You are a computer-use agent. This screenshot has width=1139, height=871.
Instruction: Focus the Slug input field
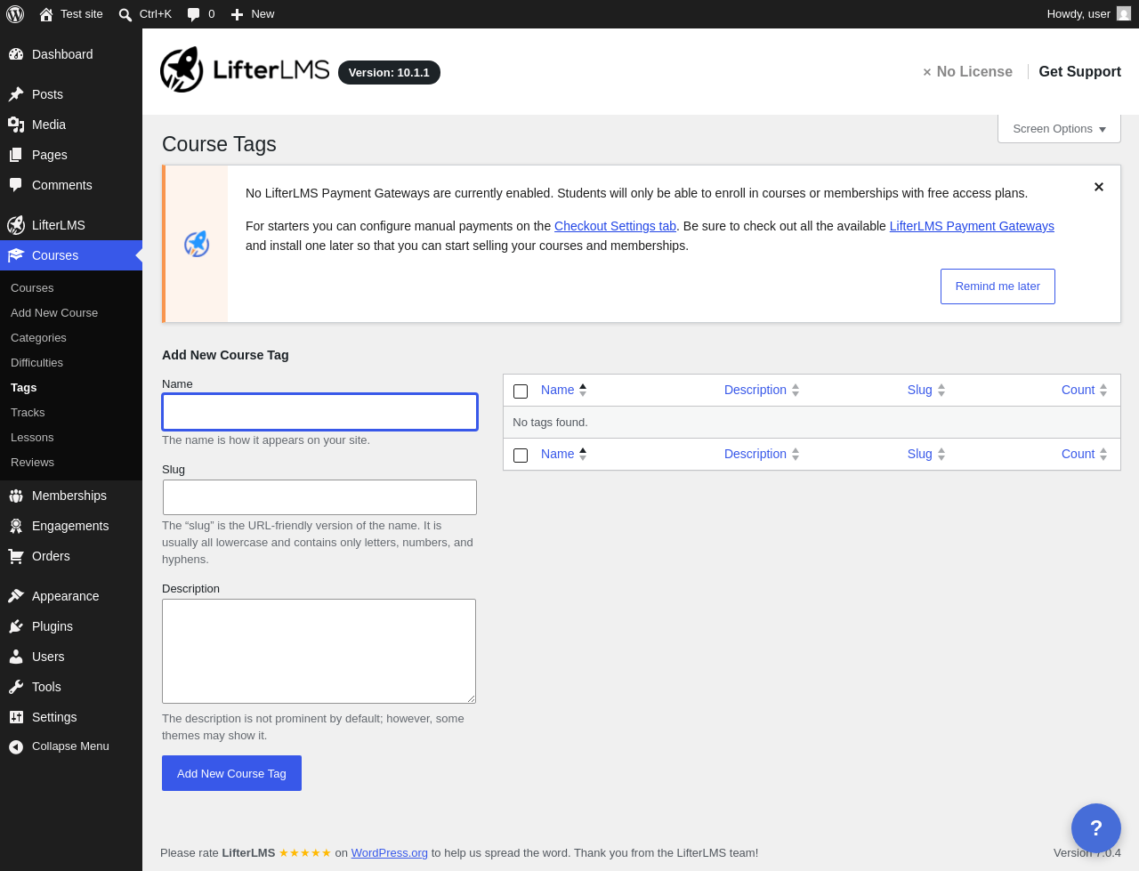(319, 497)
